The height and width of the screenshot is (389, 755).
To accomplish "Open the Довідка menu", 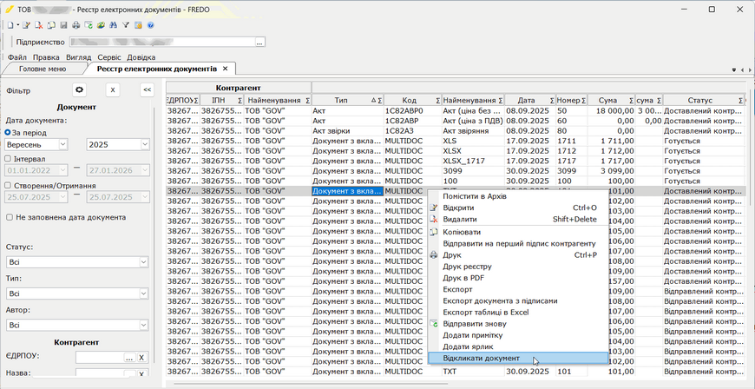I will click(x=141, y=57).
